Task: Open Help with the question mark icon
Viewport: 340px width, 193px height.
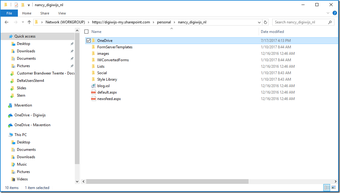Action: point(335,13)
